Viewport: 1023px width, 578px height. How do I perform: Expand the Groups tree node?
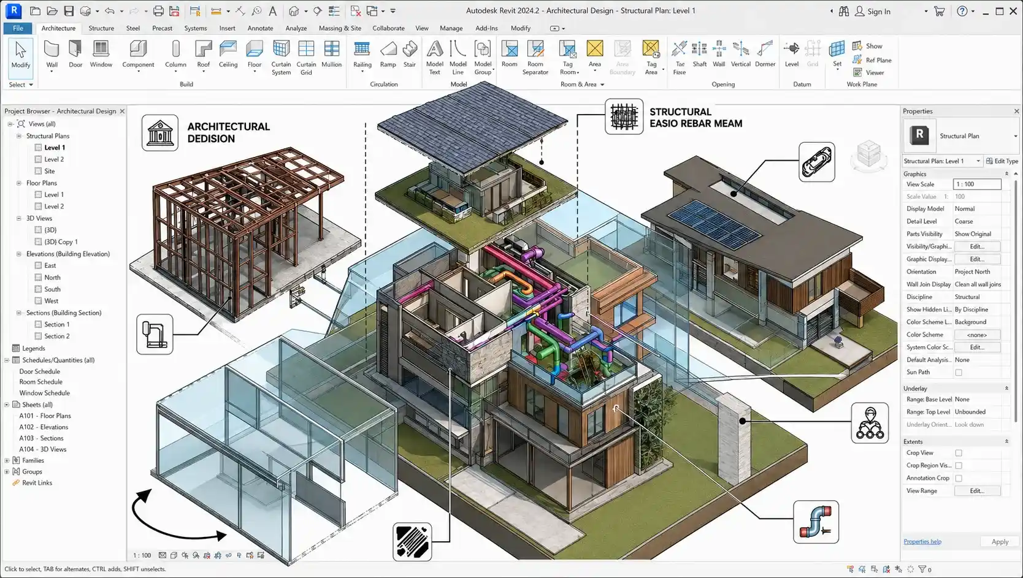[7, 472]
